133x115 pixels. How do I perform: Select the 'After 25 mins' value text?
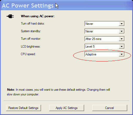point(93,39)
